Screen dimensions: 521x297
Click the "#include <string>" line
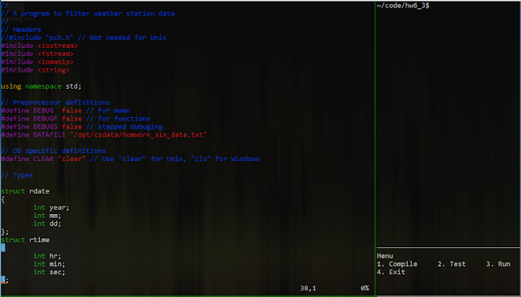35,70
